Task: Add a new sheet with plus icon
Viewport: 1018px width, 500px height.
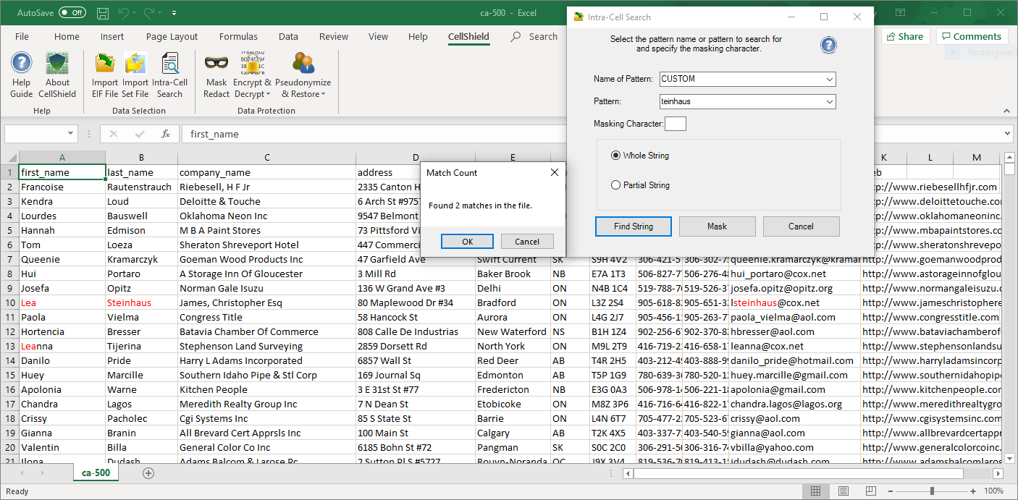Action: (x=148, y=473)
